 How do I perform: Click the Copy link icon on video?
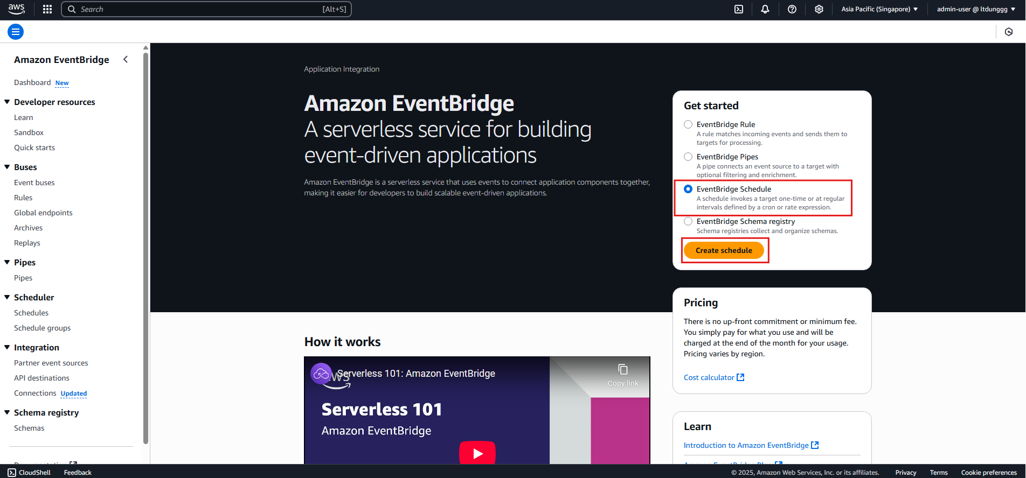click(x=623, y=369)
